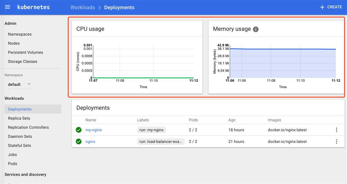Go to Namespaces in Admin section
The width and height of the screenshot is (347, 184).
click(20, 34)
